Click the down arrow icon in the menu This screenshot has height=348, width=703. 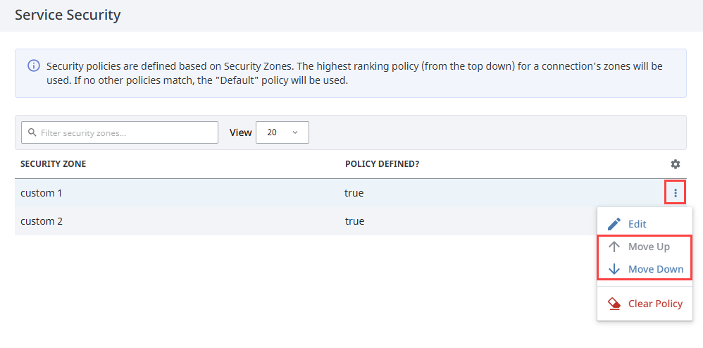point(614,269)
